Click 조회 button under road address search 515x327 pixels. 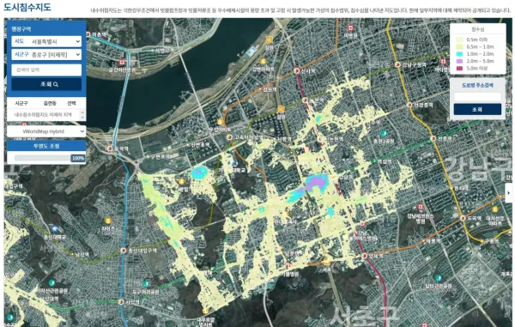(477, 109)
